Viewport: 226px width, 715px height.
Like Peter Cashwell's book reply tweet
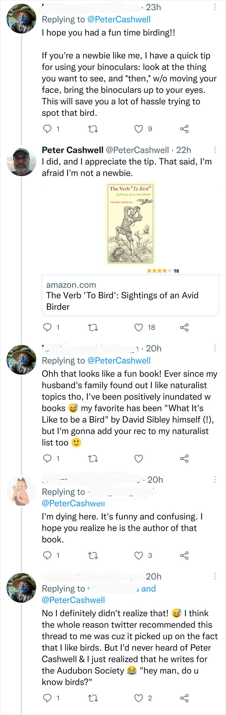(139, 327)
